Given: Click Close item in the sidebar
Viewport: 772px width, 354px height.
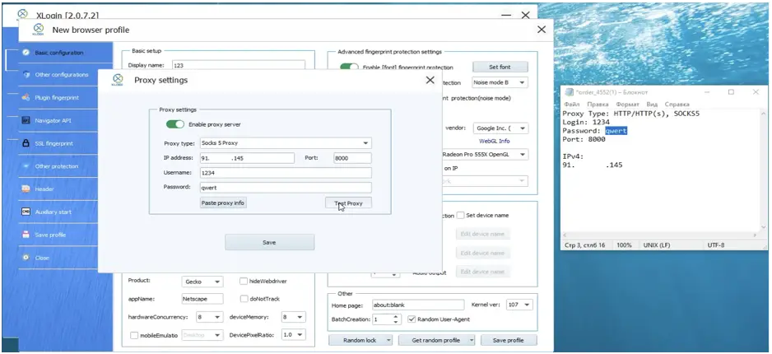Looking at the screenshot, I should point(42,258).
